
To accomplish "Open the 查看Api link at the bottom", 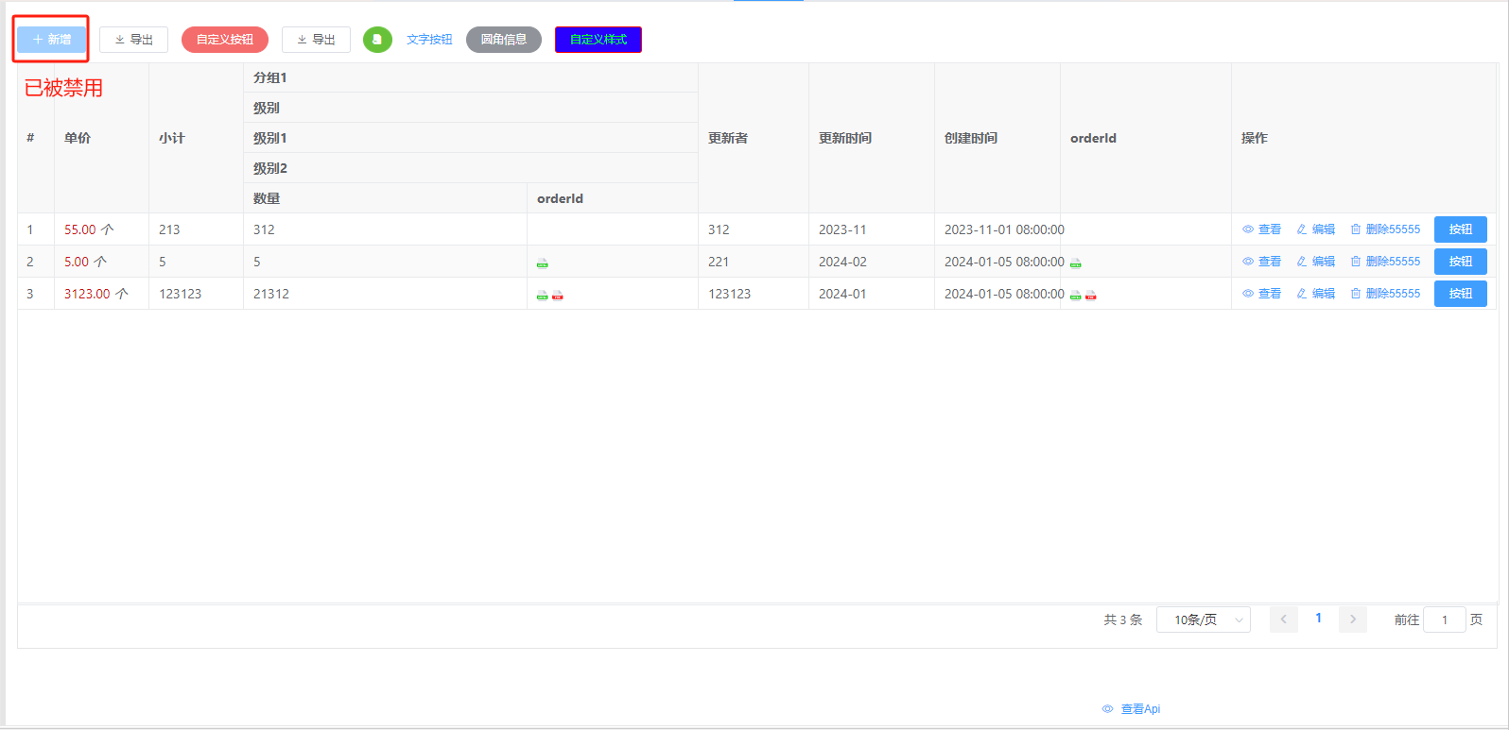I will coord(1131,708).
